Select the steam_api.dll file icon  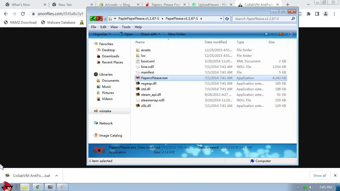pyautogui.click(x=138, y=94)
